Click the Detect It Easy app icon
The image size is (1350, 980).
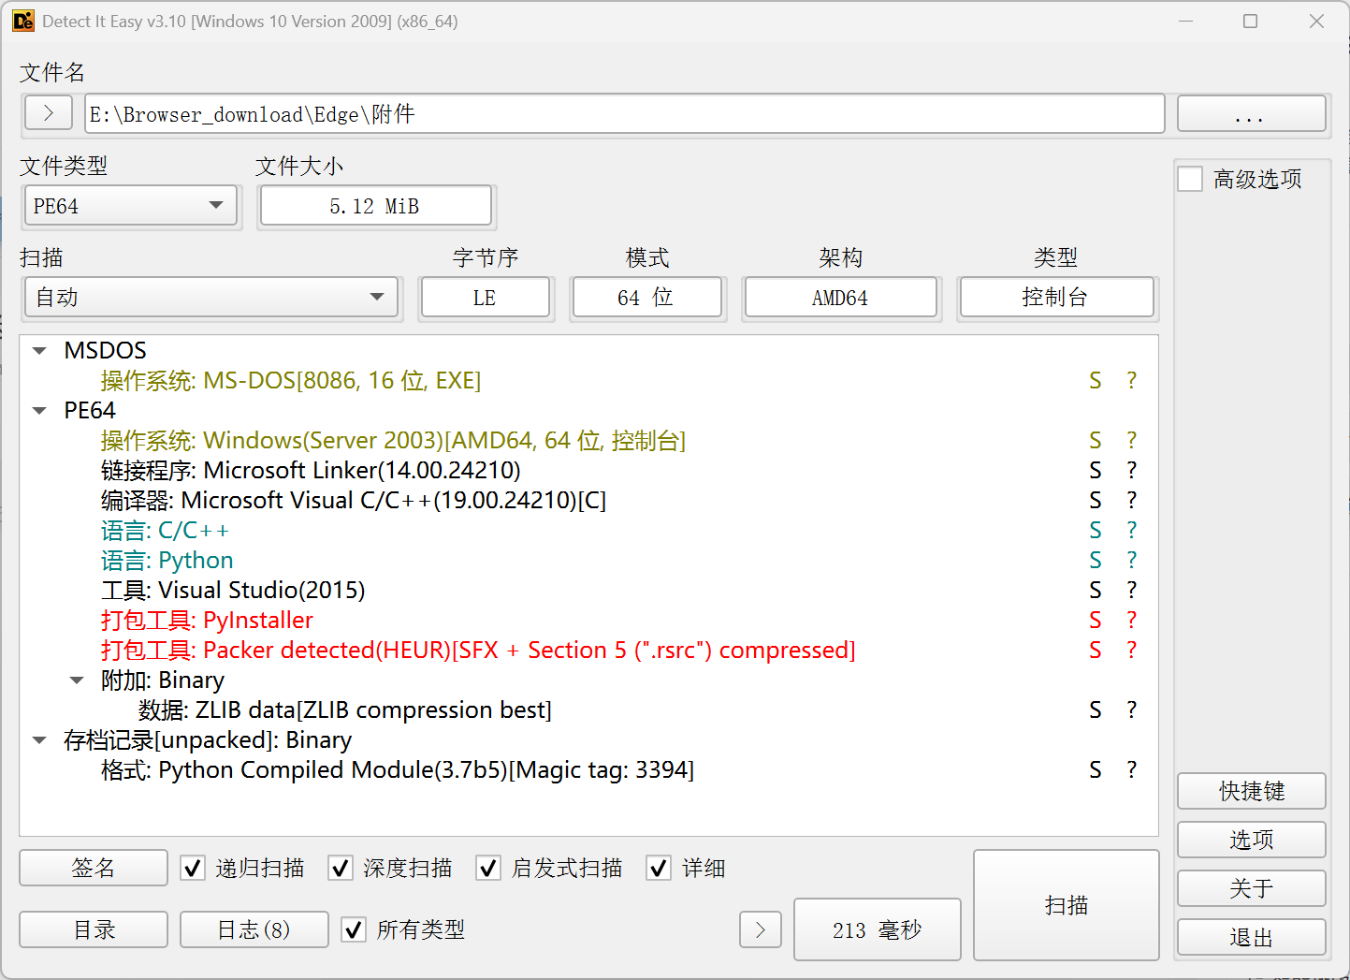(22, 21)
